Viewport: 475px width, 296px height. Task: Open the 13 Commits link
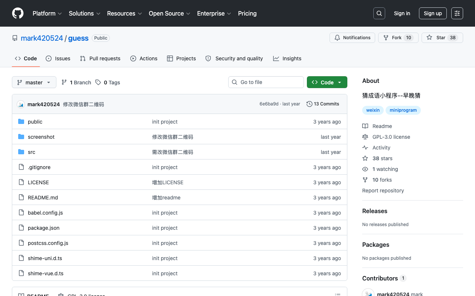pos(323,104)
